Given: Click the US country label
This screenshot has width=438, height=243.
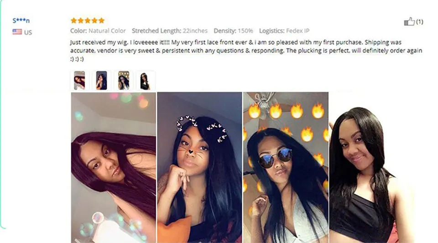Looking at the screenshot, I should point(28,32).
